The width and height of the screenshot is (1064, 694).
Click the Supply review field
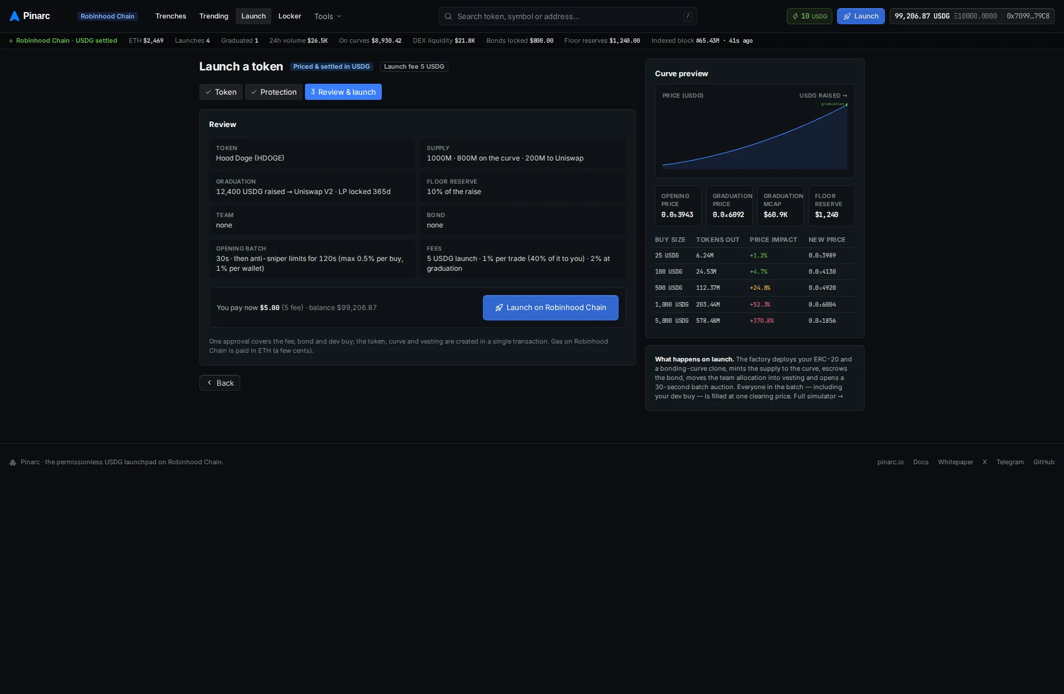[523, 154]
